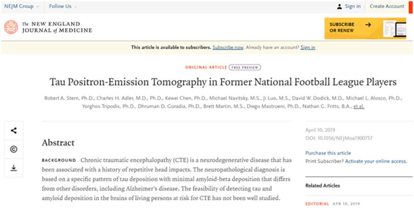Click Sign in at top right
The height and width of the screenshot is (210, 414).
click(x=353, y=7)
